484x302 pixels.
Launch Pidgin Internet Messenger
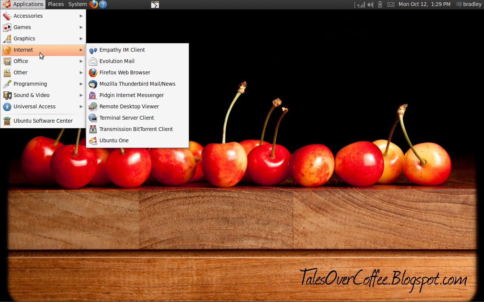pyautogui.click(x=131, y=95)
